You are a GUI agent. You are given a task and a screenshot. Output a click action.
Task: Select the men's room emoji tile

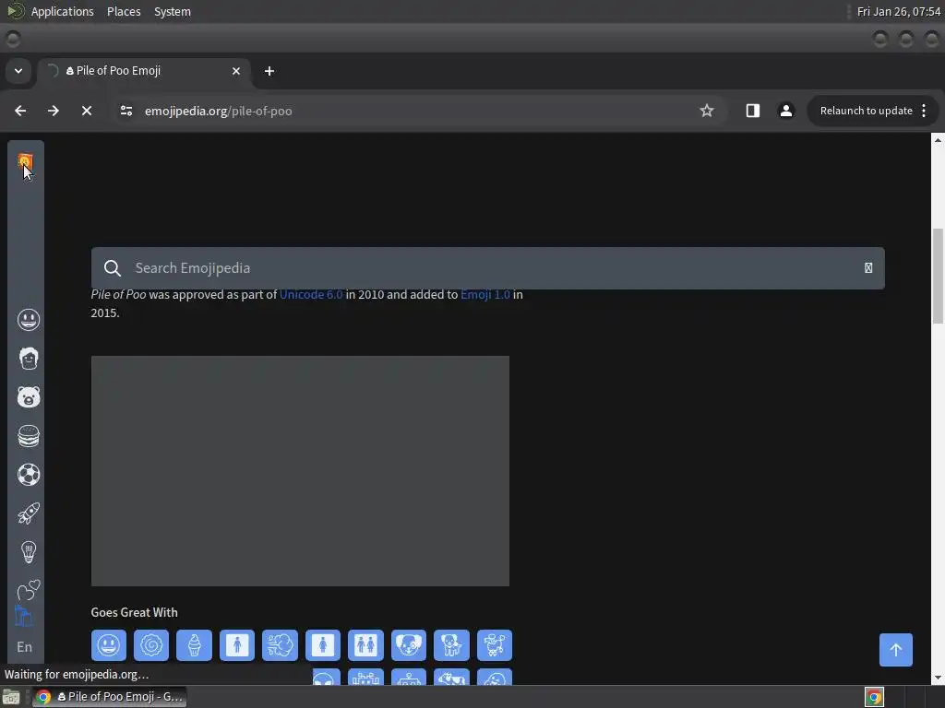coord(237,645)
